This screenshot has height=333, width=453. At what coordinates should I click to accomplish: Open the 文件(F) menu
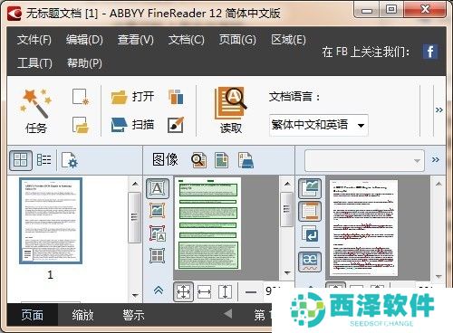pos(34,40)
